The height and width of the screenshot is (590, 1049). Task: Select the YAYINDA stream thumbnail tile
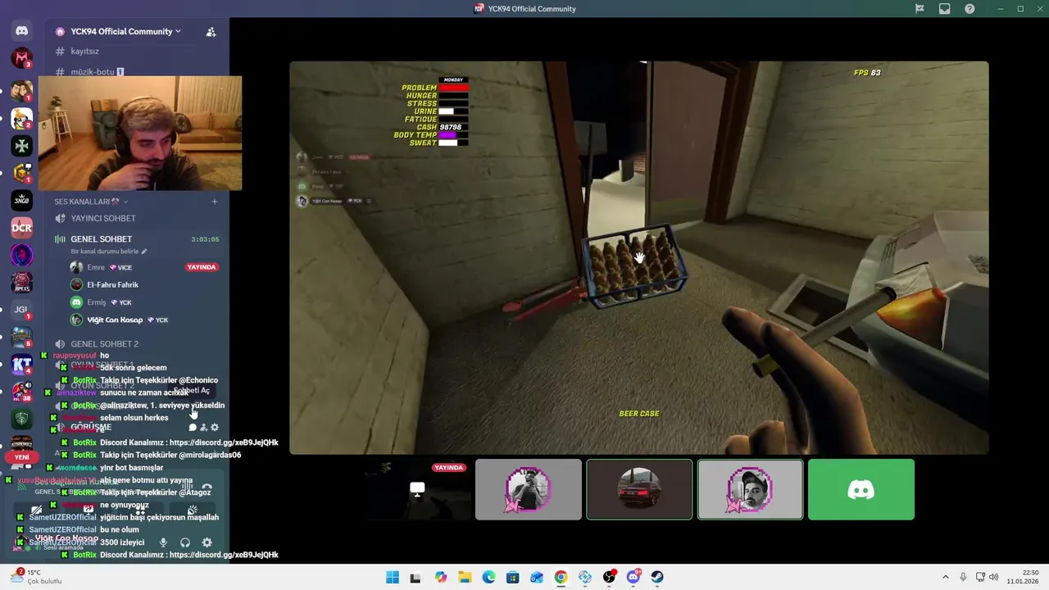(417, 489)
